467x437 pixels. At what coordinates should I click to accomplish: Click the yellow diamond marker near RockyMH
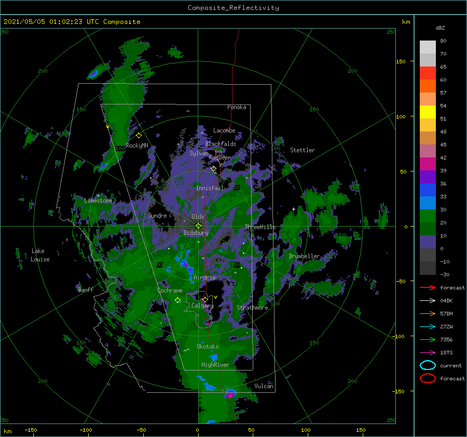click(139, 136)
